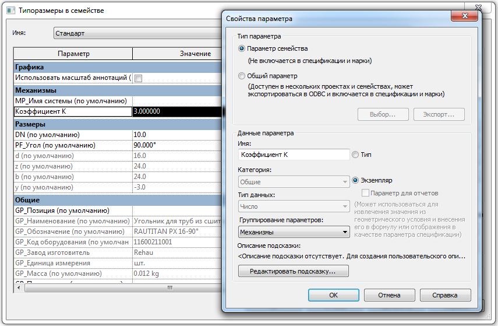Choose the Экземпляр radio button
The width and height of the screenshot is (498, 326).
tap(355, 180)
